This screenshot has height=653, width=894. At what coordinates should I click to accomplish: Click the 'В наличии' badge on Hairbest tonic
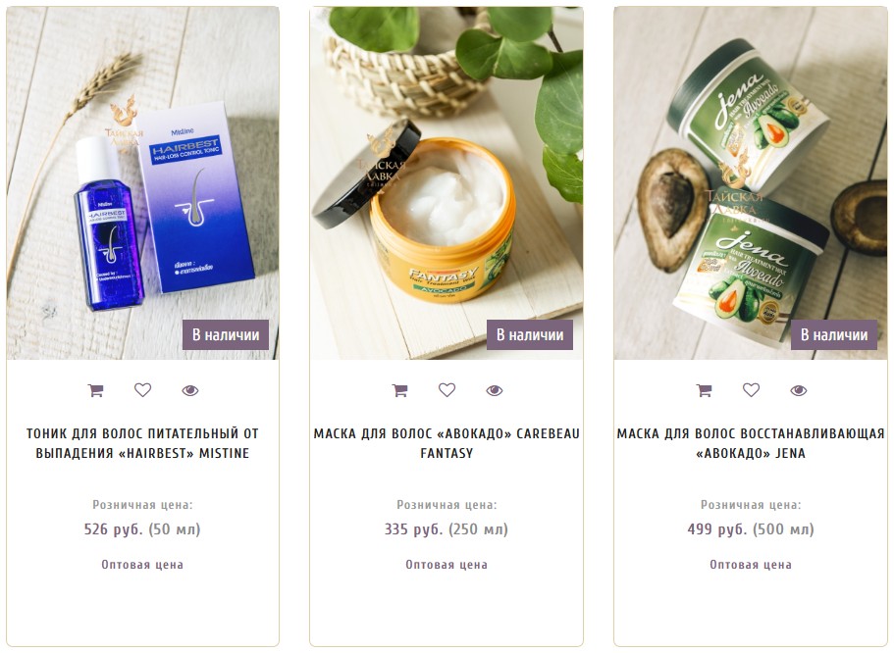[226, 335]
